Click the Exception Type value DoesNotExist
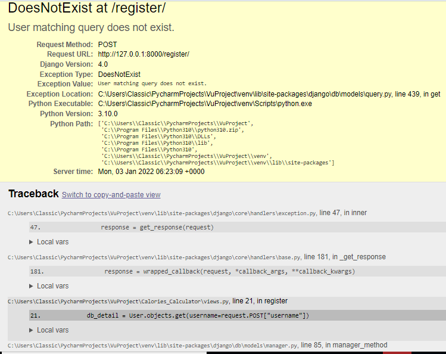 pos(119,74)
